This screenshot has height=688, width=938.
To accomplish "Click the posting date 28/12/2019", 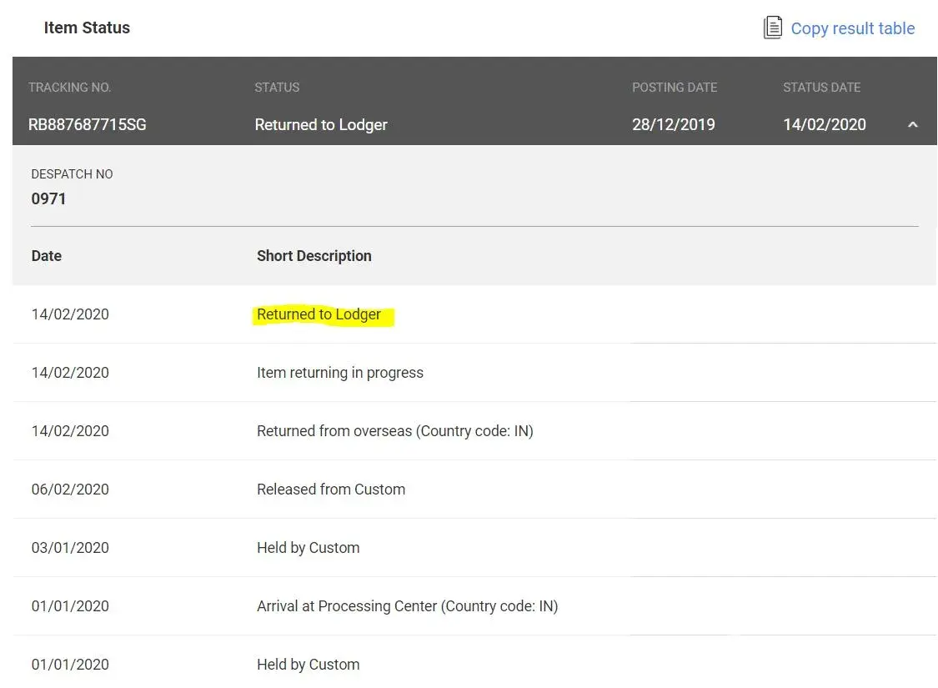I will 673,125.
